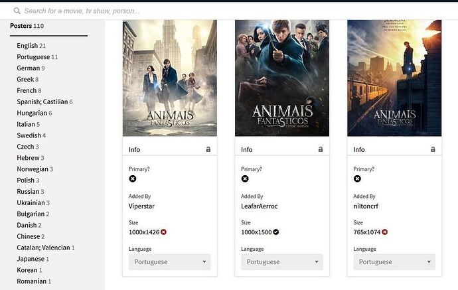Open Language dropdown for niltoncrf poster
The width and height of the screenshot is (458, 290).
pos(394,261)
